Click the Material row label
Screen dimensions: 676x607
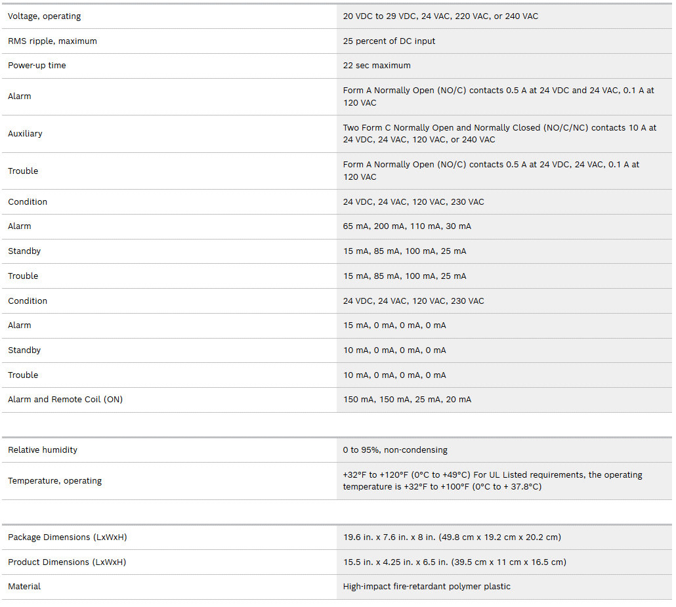(x=24, y=587)
